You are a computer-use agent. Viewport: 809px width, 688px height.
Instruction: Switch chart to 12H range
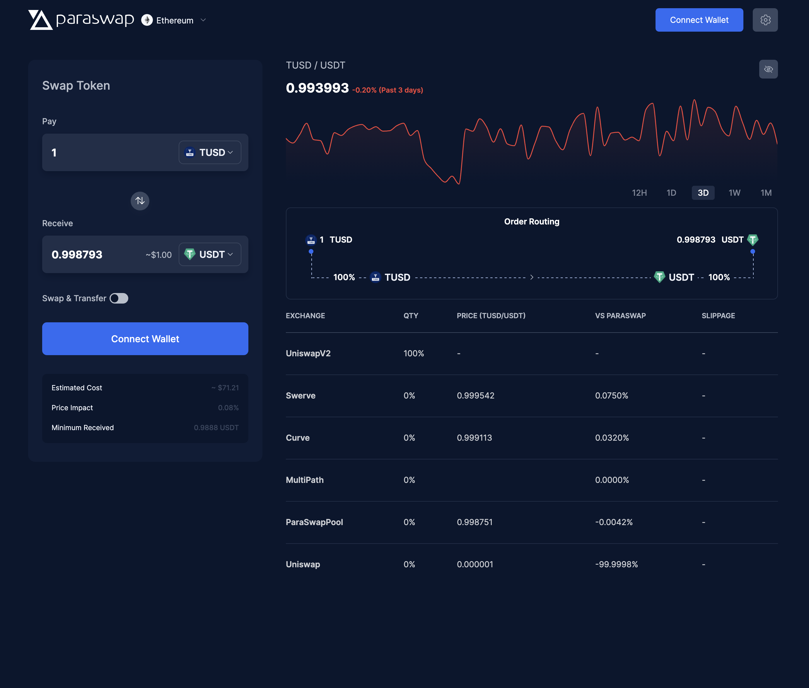click(639, 193)
